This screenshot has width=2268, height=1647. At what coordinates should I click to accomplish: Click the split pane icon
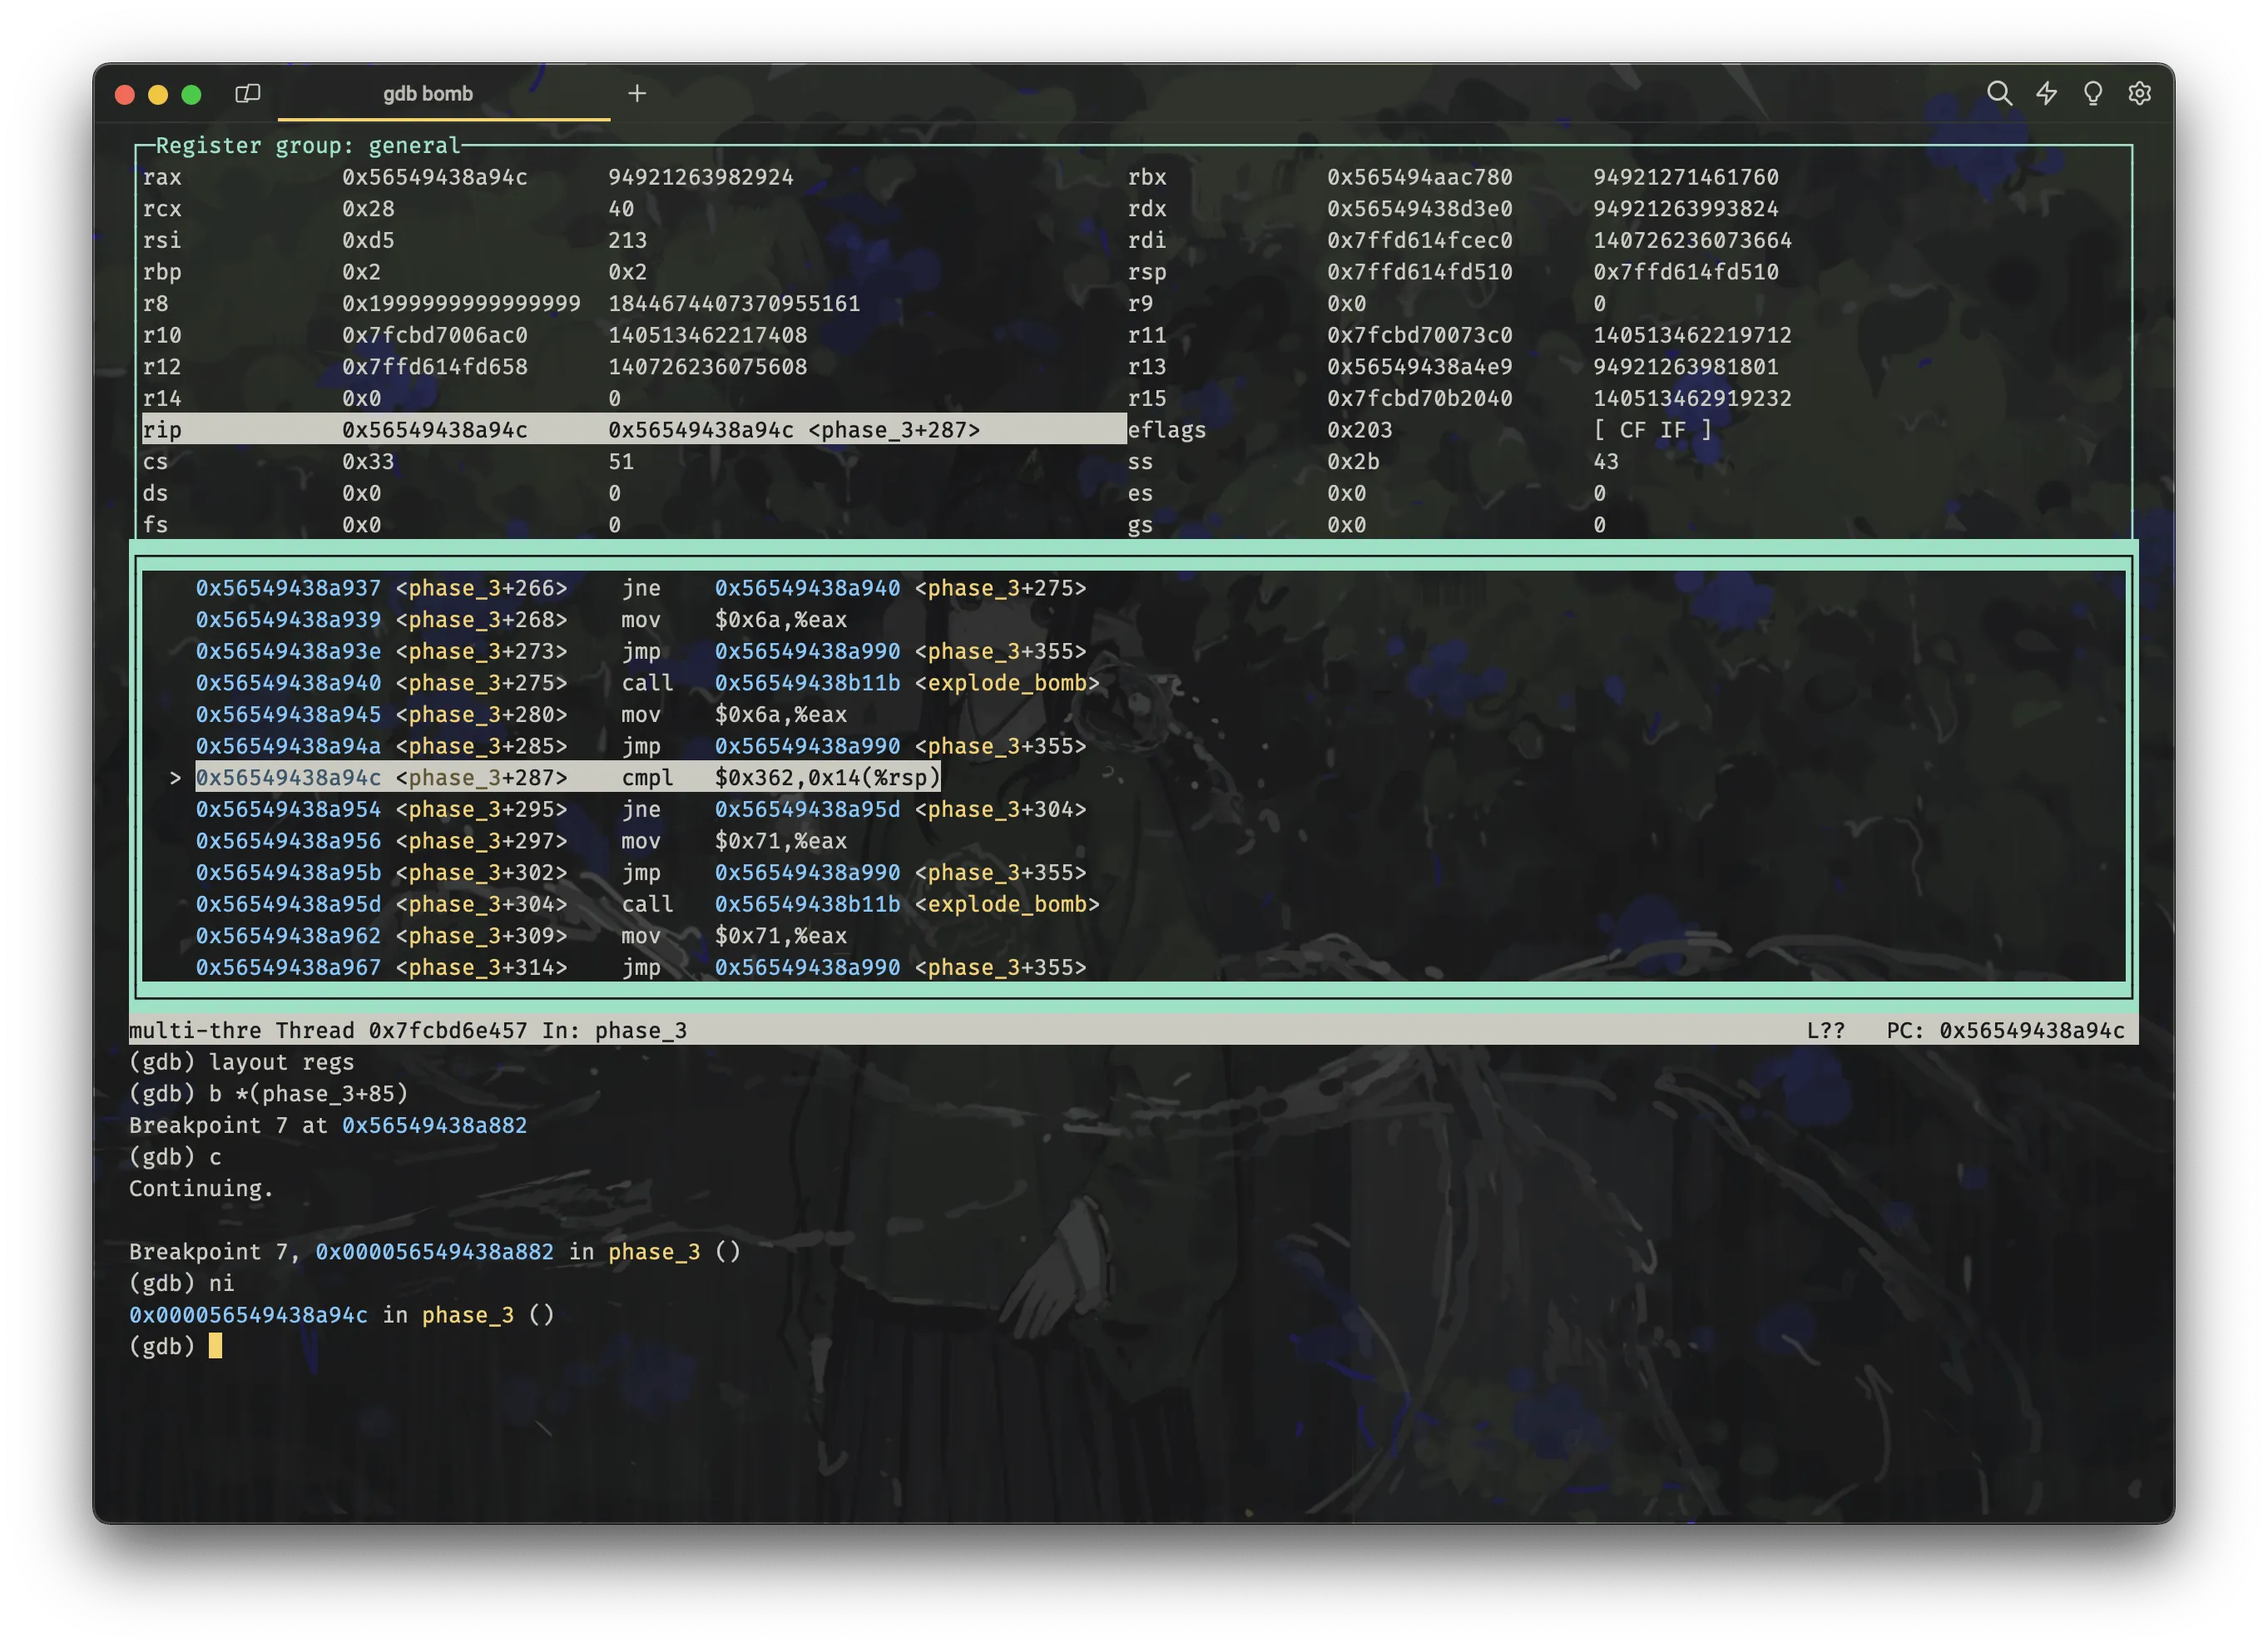pyautogui.click(x=247, y=93)
